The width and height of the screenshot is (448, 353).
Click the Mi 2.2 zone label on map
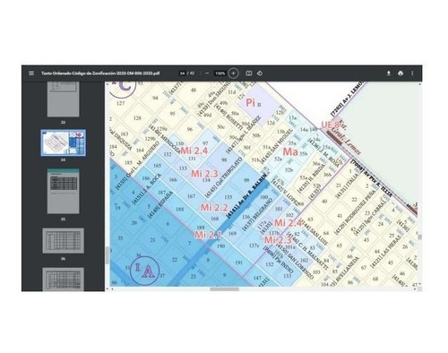(214, 208)
